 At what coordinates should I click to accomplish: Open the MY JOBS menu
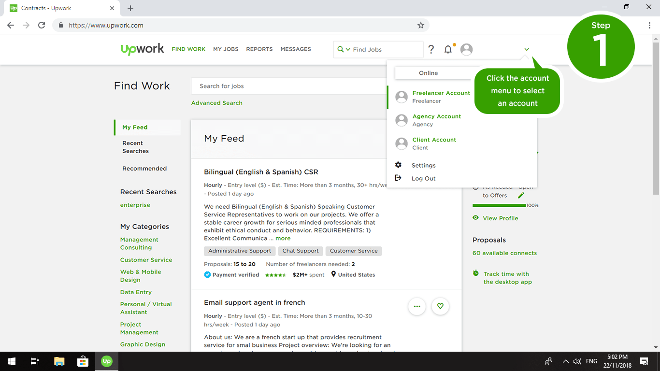[x=226, y=49]
